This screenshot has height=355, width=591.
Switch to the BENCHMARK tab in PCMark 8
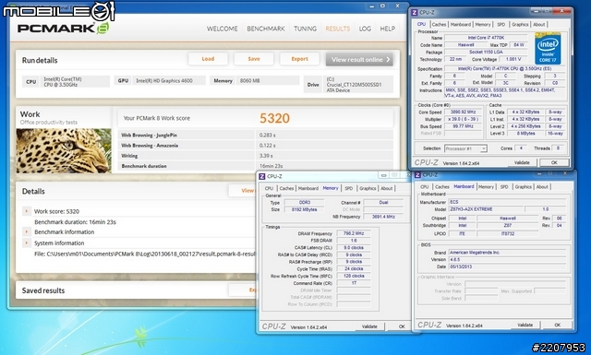(266, 29)
